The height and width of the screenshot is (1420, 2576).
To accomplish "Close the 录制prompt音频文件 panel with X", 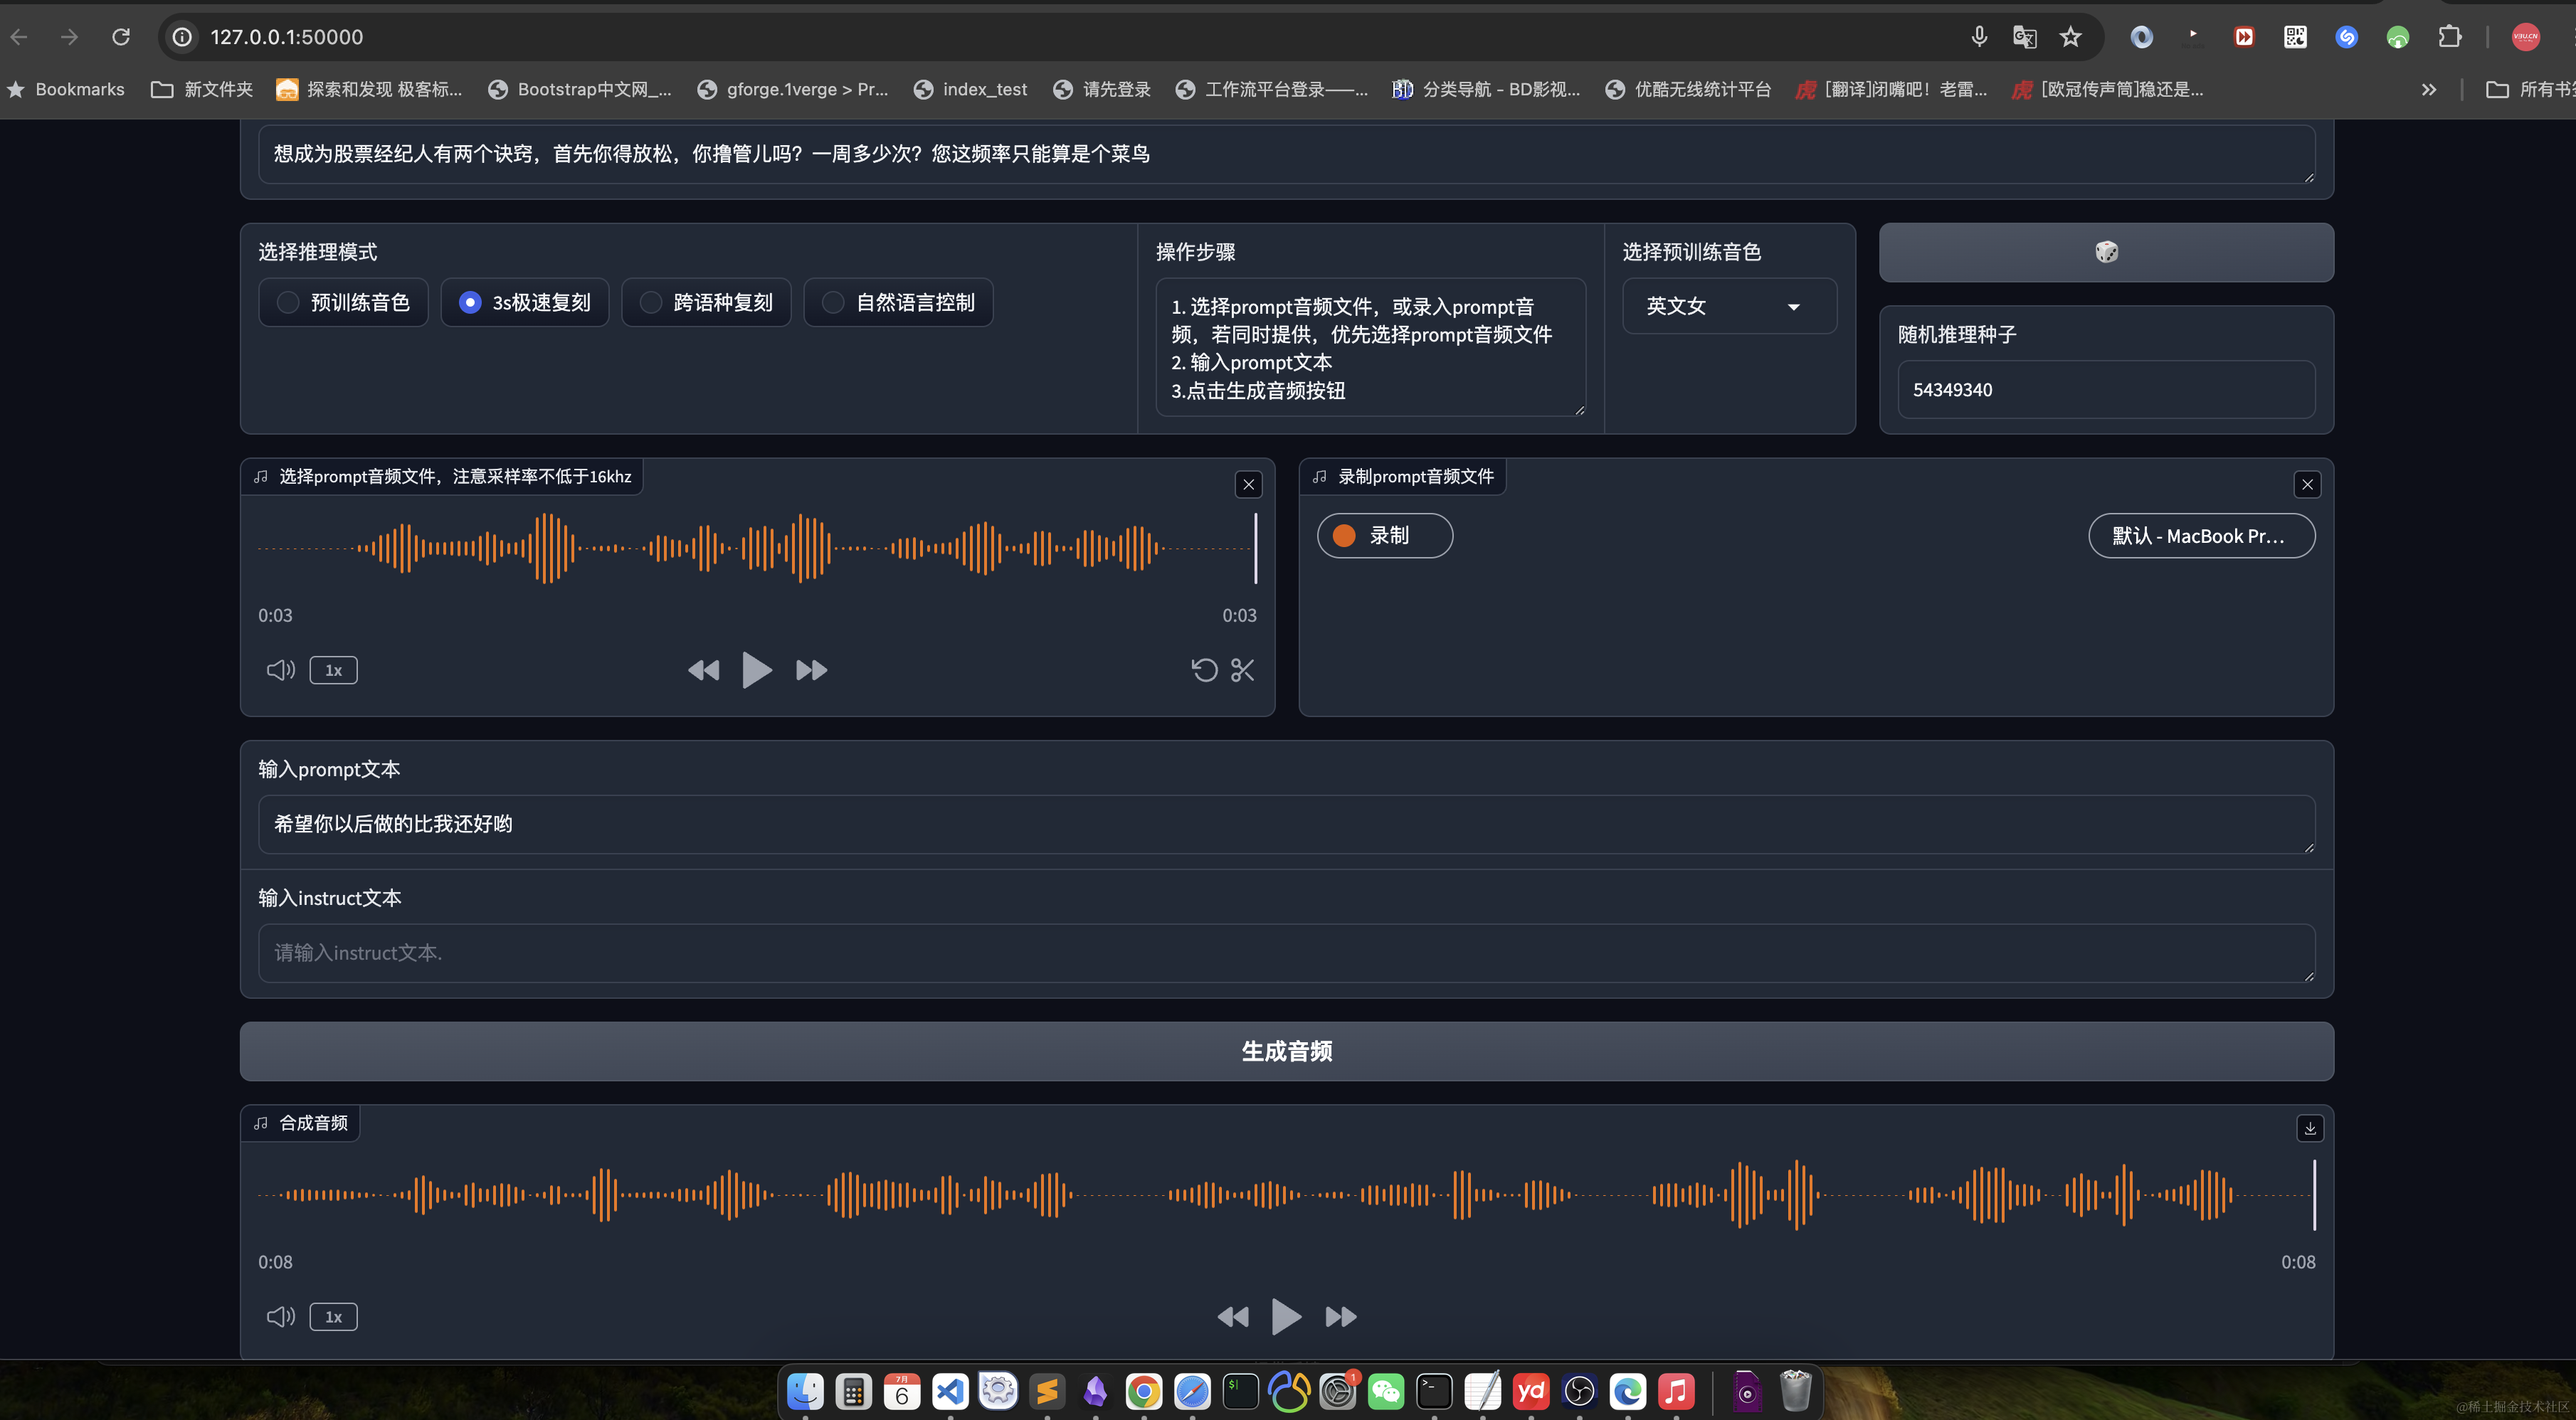I will (x=2307, y=485).
